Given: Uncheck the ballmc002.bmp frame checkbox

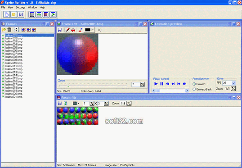Looking at the screenshot, I should click(3, 38).
